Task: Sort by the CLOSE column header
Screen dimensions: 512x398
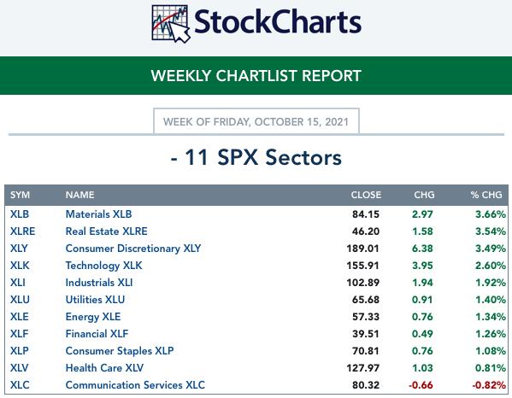Action: (x=366, y=195)
